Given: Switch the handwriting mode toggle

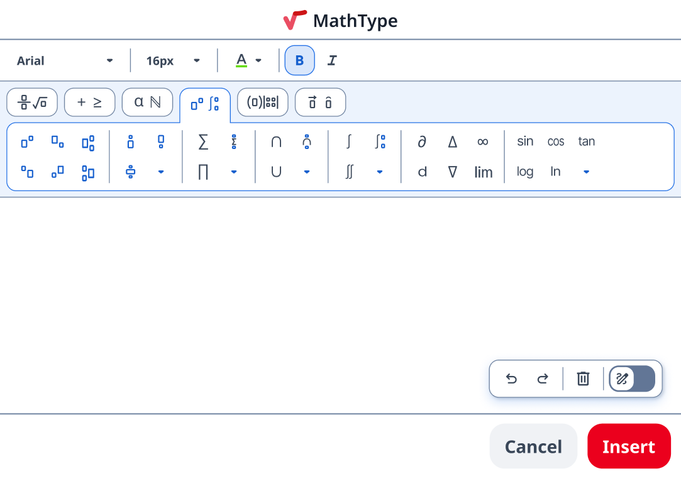Looking at the screenshot, I should 632,379.
